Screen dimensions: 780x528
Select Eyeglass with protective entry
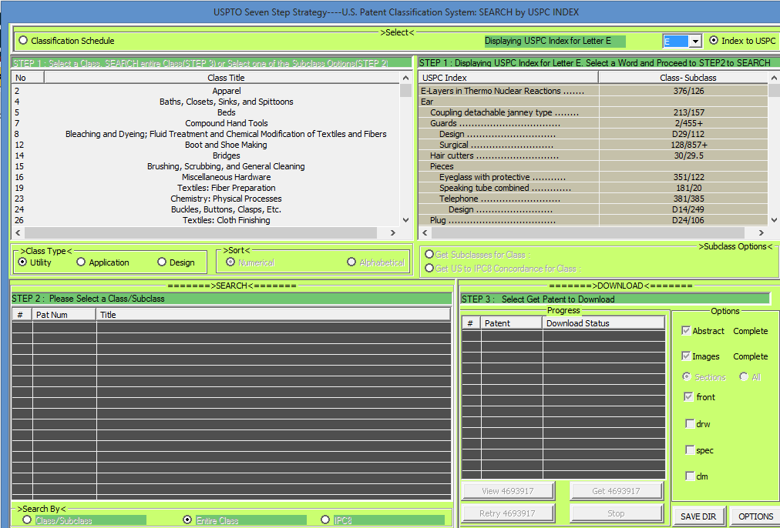click(593, 177)
